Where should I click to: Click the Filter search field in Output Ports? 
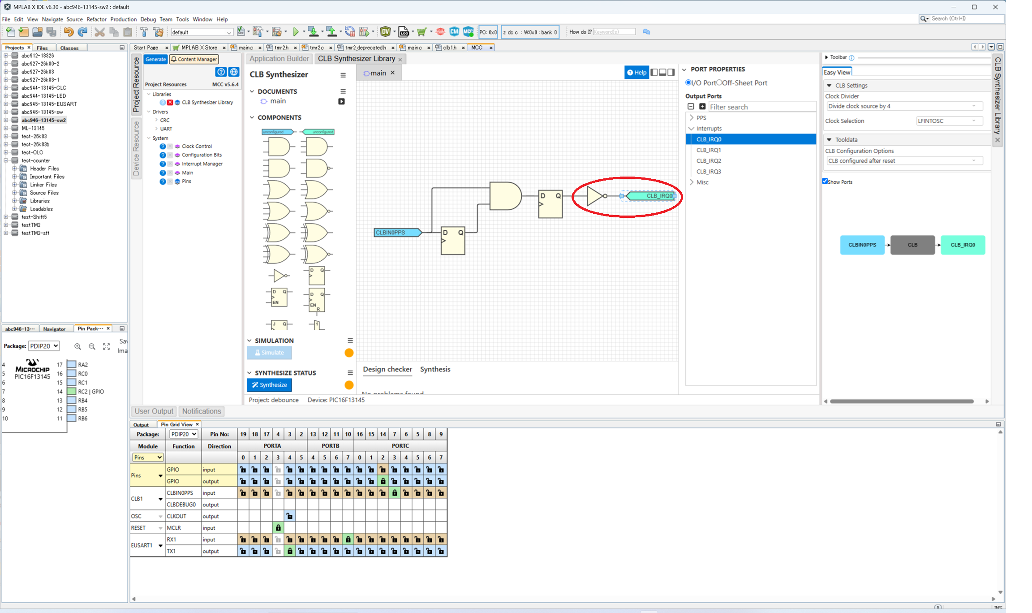pyautogui.click(x=761, y=107)
